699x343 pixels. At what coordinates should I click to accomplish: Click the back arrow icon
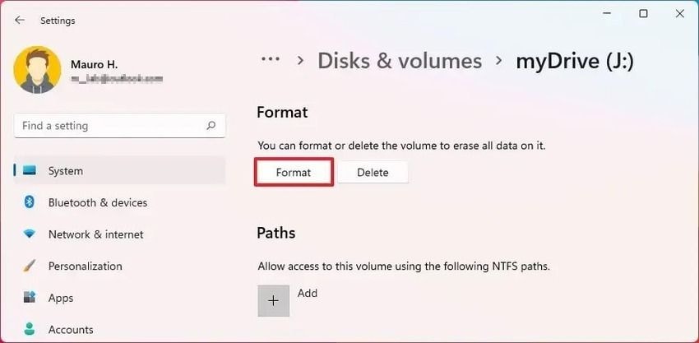(x=20, y=21)
